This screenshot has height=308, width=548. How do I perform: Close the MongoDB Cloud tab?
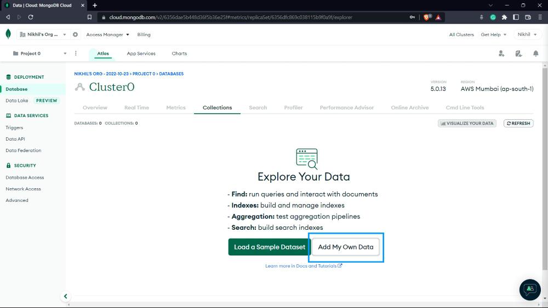(x=83, y=5)
